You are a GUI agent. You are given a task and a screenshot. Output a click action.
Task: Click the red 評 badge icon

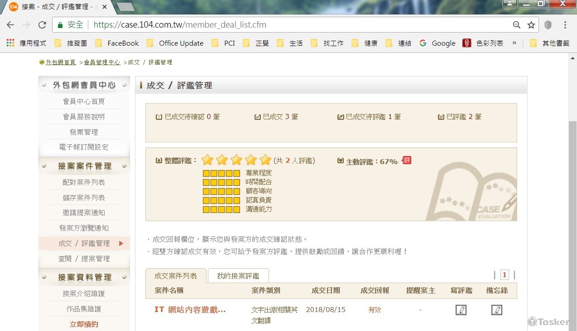click(407, 161)
